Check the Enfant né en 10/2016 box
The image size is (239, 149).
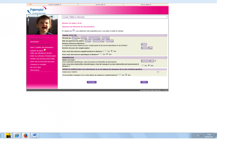[x=158, y=72]
